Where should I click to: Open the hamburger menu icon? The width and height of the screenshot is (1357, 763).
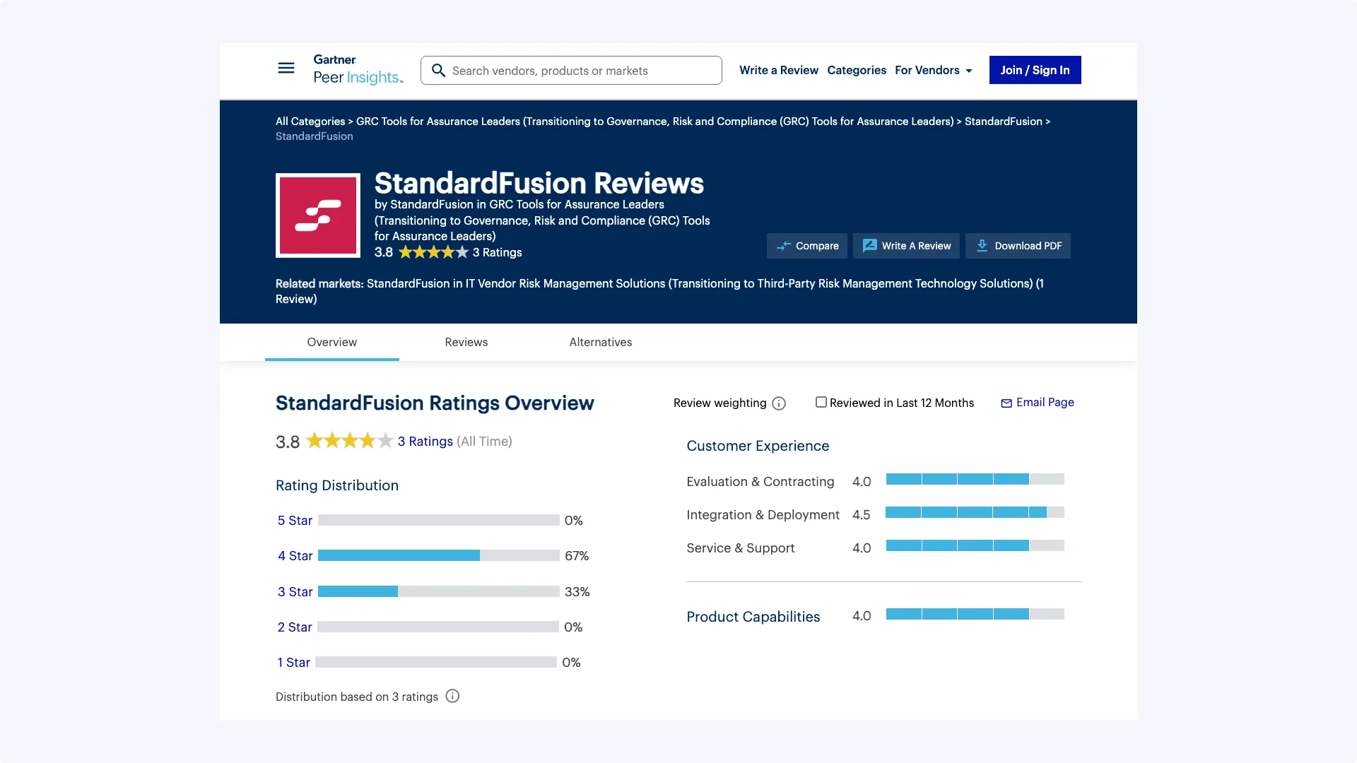tap(286, 69)
